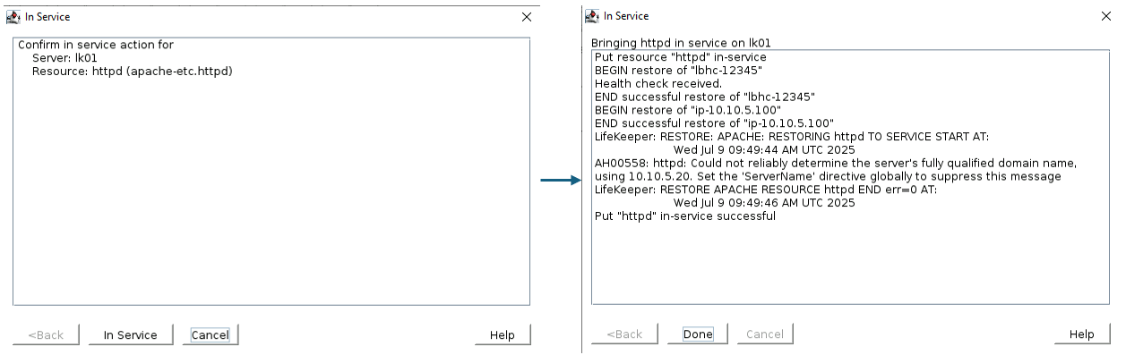1126x355 pixels.
Task: Close the left In Service window
Action: [527, 17]
